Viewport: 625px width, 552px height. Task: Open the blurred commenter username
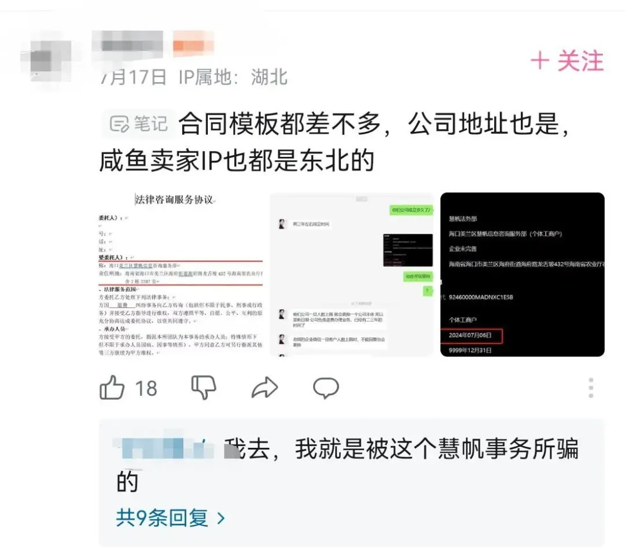pos(127,45)
